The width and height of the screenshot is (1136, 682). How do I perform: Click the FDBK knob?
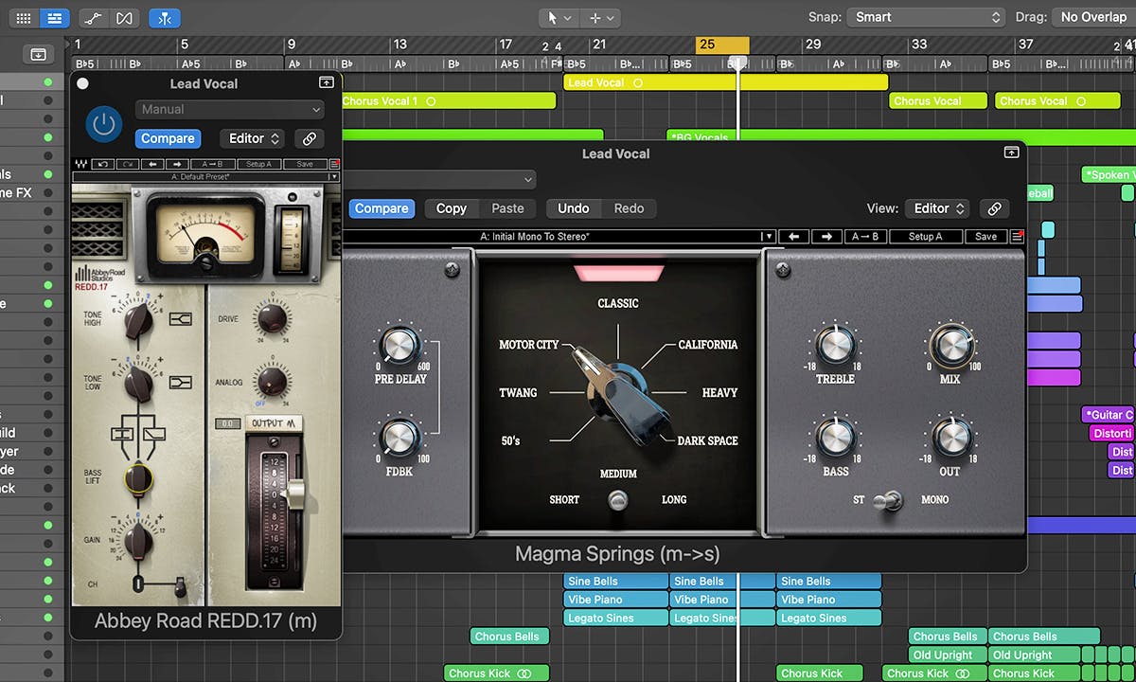point(400,438)
